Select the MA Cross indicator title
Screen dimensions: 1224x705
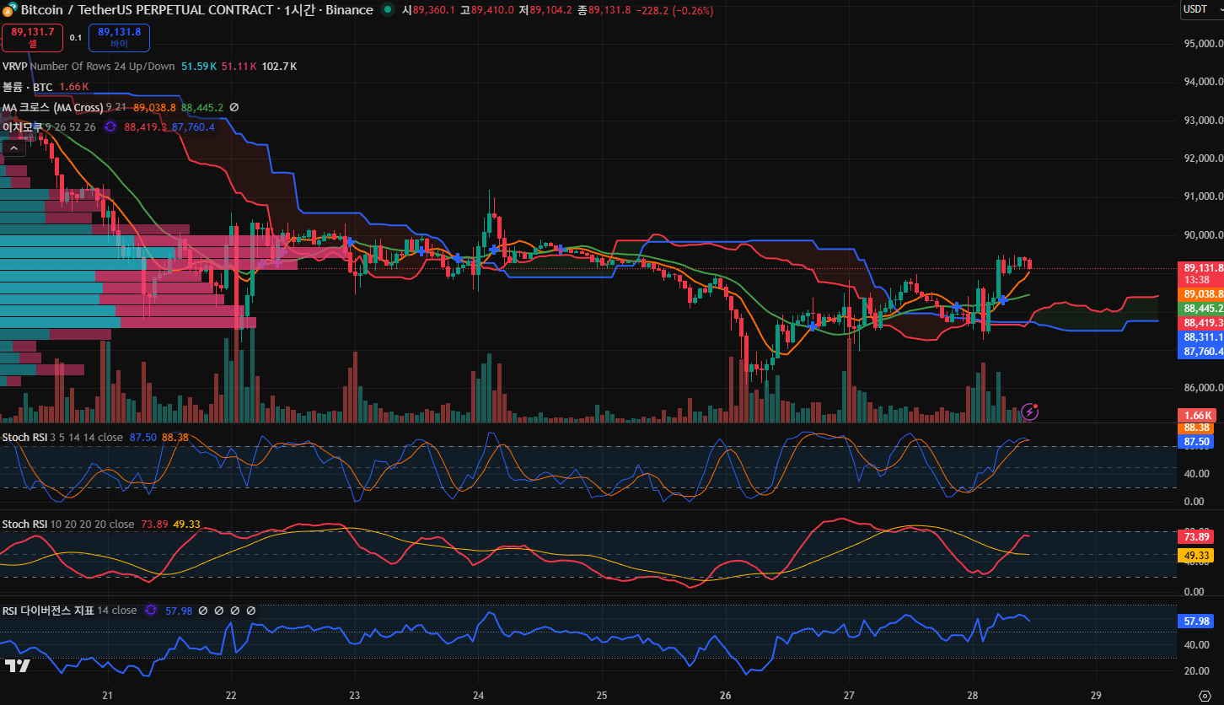pyautogui.click(x=52, y=108)
